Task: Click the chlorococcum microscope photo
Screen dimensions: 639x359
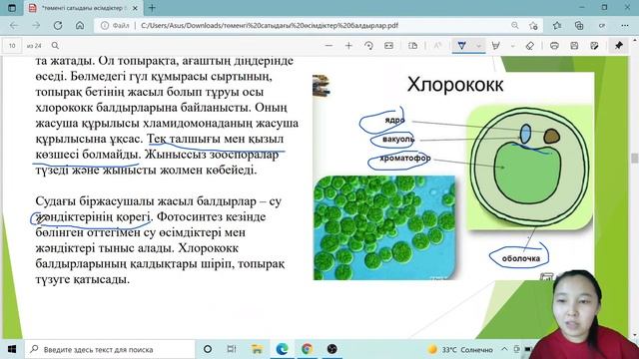Action: click(x=384, y=227)
